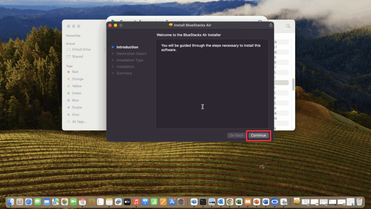
Task: Open Freeform from the Dock
Action: (118, 202)
